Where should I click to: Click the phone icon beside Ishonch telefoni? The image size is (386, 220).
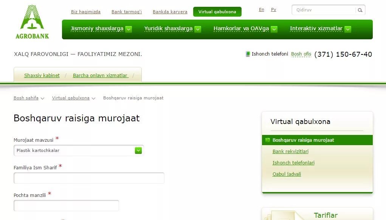click(x=248, y=54)
